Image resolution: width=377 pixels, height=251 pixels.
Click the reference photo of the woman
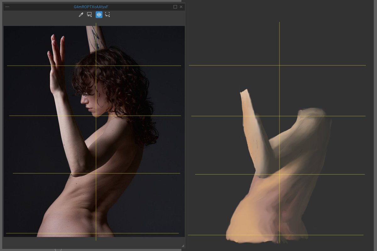pyautogui.click(x=94, y=131)
